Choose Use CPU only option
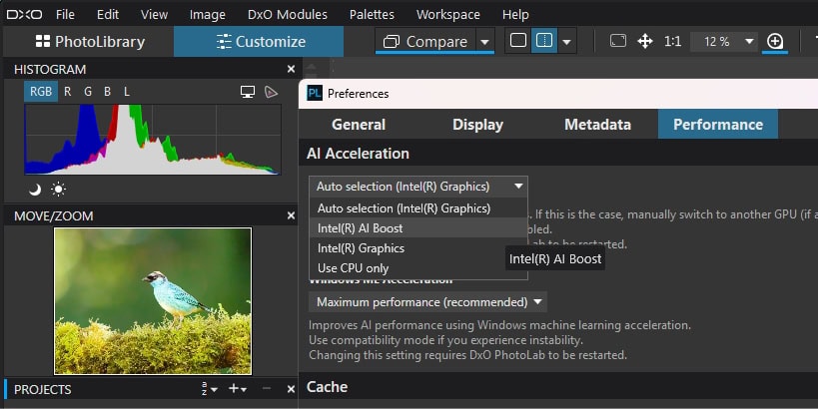 click(x=418, y=267)
